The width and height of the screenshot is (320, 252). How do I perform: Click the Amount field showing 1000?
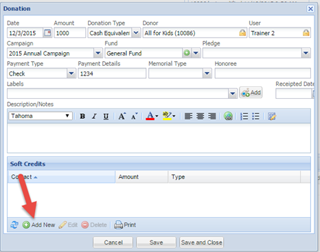point(70,33)
